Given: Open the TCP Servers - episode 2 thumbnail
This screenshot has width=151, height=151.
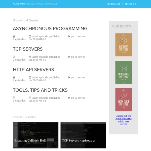Looking at the screenshot, I should (x=83, y=135).
